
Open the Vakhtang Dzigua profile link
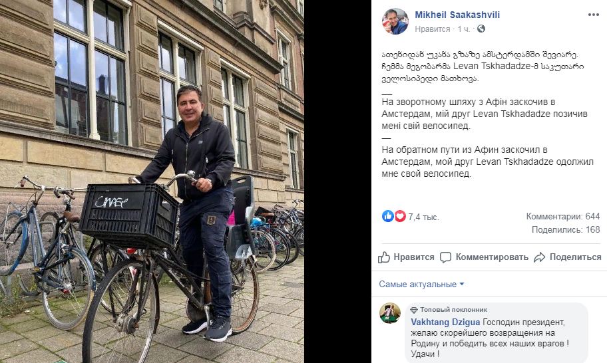tap(445, 322)
